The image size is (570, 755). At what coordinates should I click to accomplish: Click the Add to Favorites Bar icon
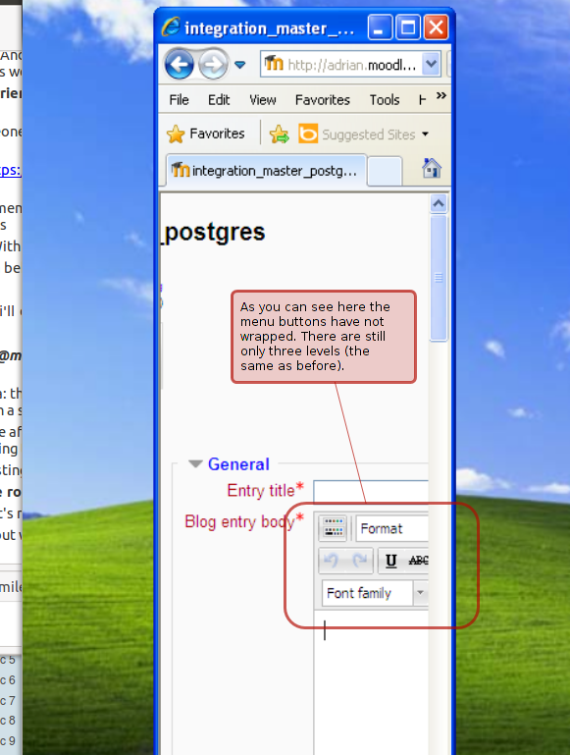(x=279, y=134)
